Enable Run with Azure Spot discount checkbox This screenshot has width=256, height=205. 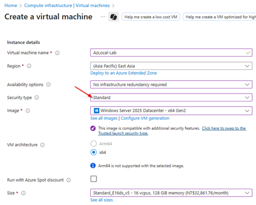pyautogui.click(x=93, y=179)
